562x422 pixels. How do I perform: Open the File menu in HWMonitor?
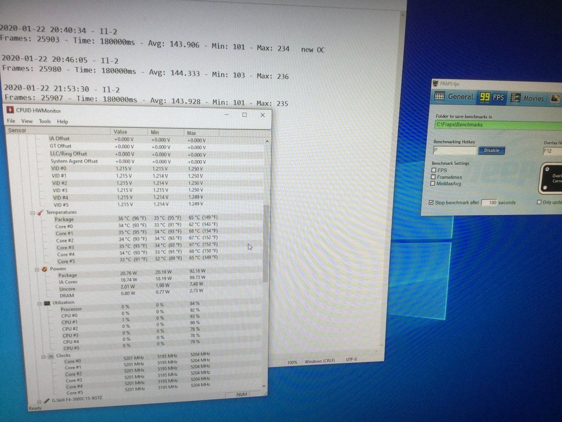[x=11, y=121]
